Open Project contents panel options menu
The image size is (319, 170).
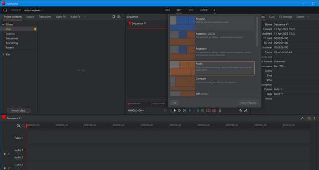pyautogui.click(x=123, y=17)
